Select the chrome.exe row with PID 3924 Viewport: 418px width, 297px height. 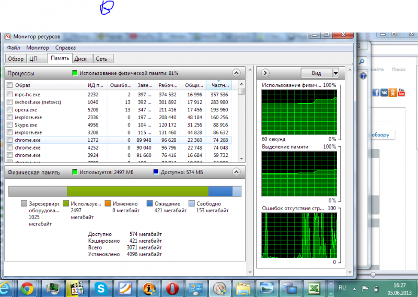[119, 155]
